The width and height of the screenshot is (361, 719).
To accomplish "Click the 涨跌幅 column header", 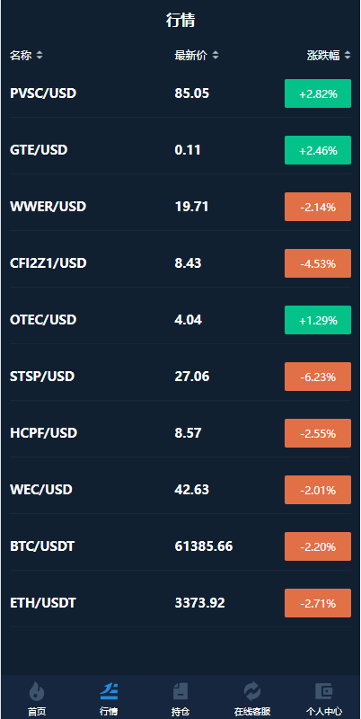I will coord(323,56).
